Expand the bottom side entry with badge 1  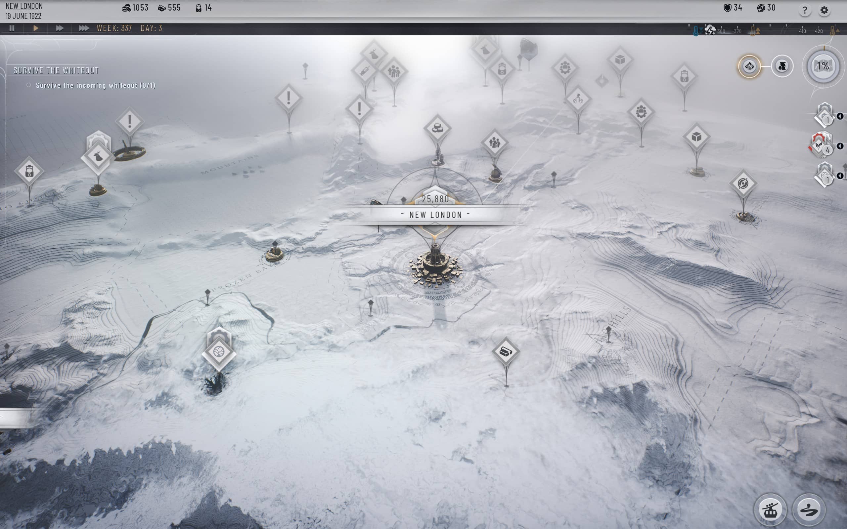point(840,176)
